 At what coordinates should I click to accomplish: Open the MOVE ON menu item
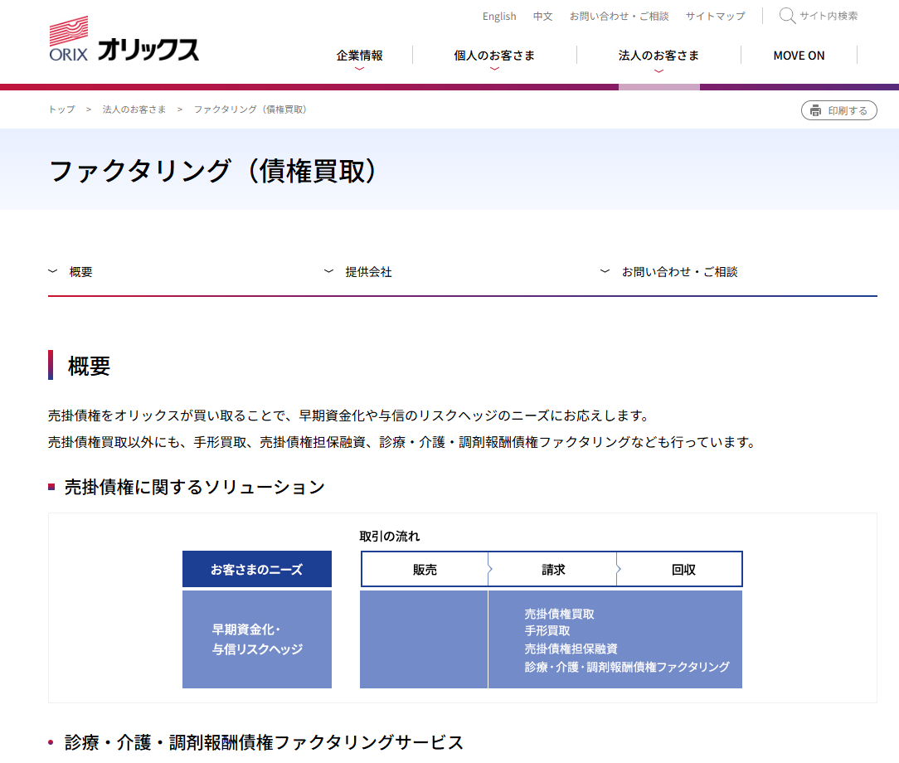click(799, 56)
